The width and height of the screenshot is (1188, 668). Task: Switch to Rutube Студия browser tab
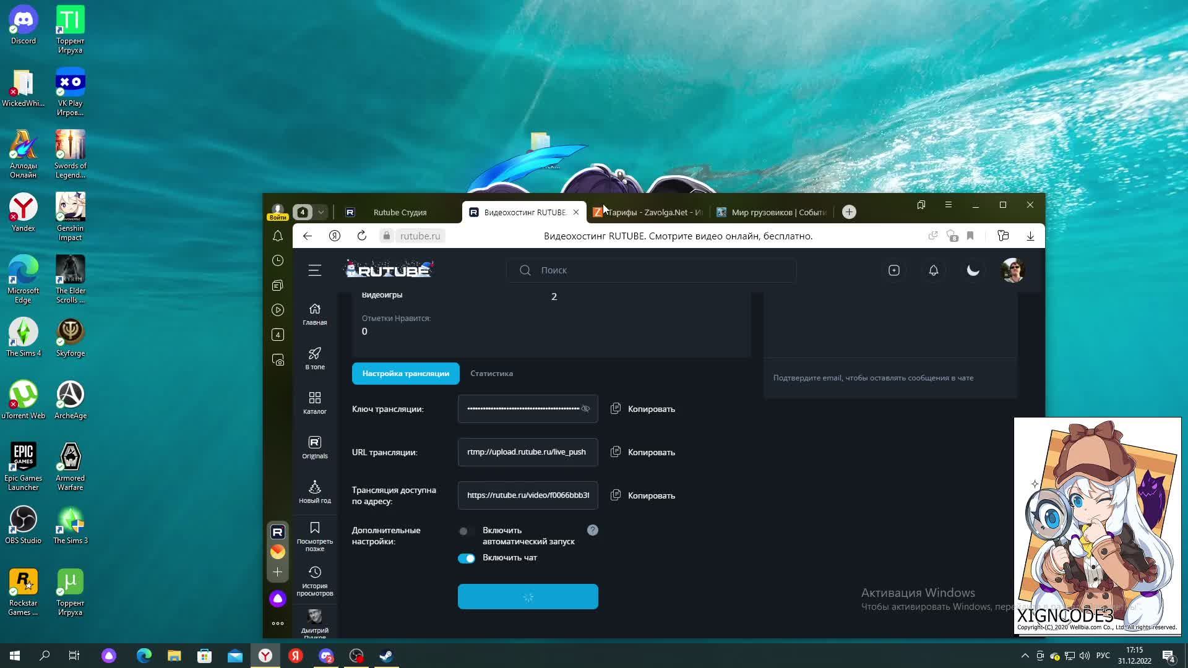[x=399, y=212]
